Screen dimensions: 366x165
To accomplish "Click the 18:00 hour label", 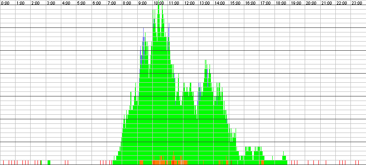I will (281, 4).
